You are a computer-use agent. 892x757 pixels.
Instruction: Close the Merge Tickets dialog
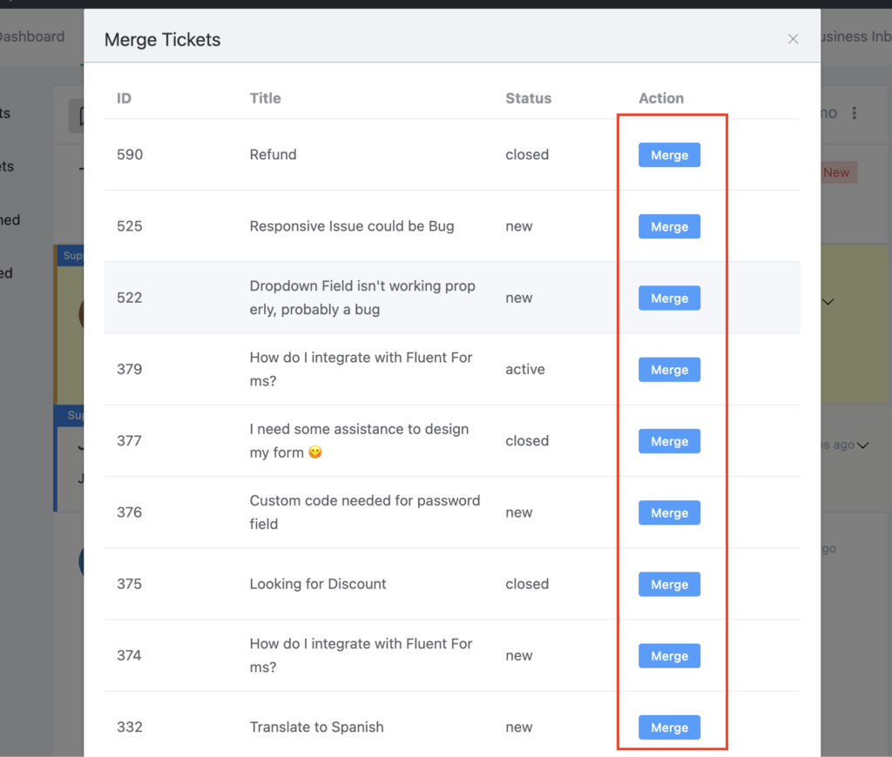[x=793, y=39]
